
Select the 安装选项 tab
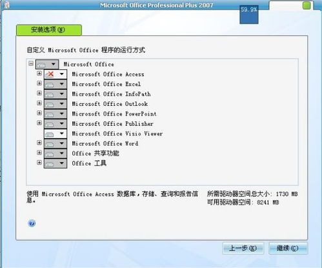[49, 30]
